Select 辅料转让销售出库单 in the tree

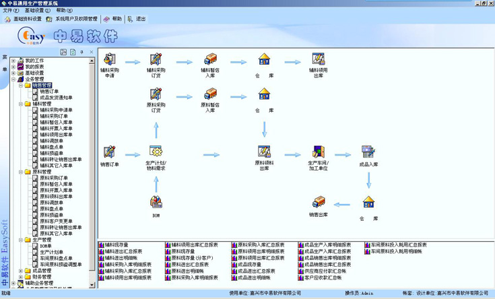[x=61, y=160]
